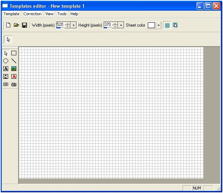Decrease the Height spinner value
The height and width of the screenshot is (193, 223).
coord(115,27)
